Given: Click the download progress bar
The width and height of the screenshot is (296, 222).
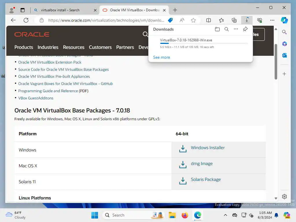Looking at the screenshot, I should [204, 43].
